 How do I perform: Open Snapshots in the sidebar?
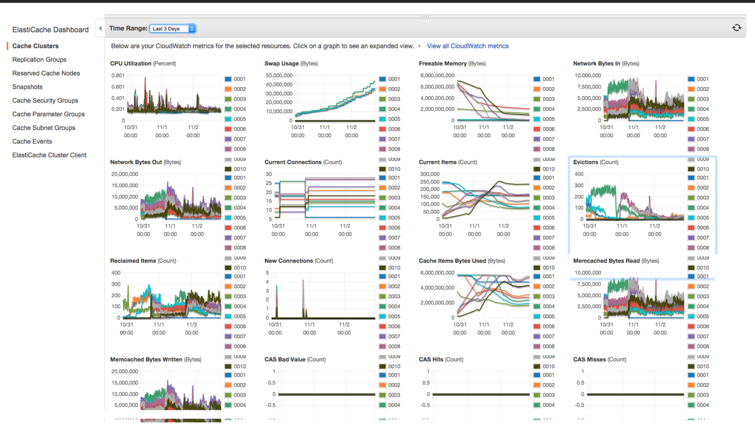pos(27,87)
